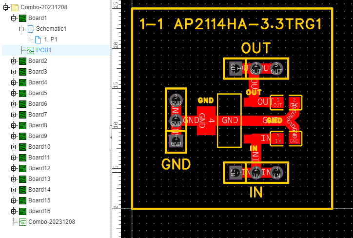Image resolution: width=353 pixels, height=238 pixels.
Task: Expand the Board9 tree node
Action: [x=13, y=136]
